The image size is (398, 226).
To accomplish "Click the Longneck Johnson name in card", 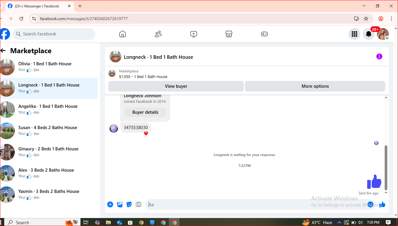I will [x=142, y=96].
